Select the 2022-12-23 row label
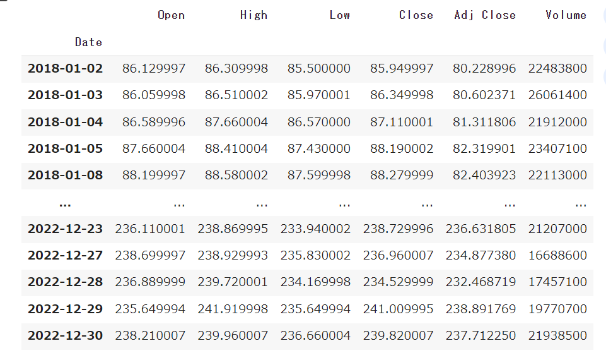The height and width of the screenshot is (353, 606). point(66,229)
